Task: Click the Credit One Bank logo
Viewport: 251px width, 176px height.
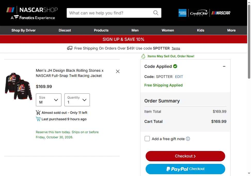Action: (x=199, y=13)
